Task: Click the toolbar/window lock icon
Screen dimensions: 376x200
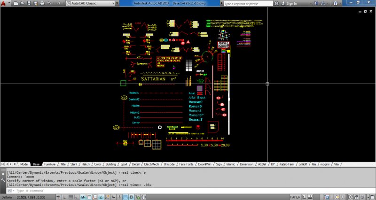Action: pyautogui.click(x=356, y=197)
